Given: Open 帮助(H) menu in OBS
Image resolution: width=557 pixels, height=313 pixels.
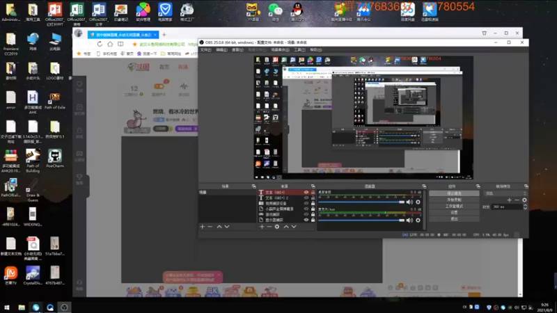Looking at the screenshot, I should (x=316, y=50).
